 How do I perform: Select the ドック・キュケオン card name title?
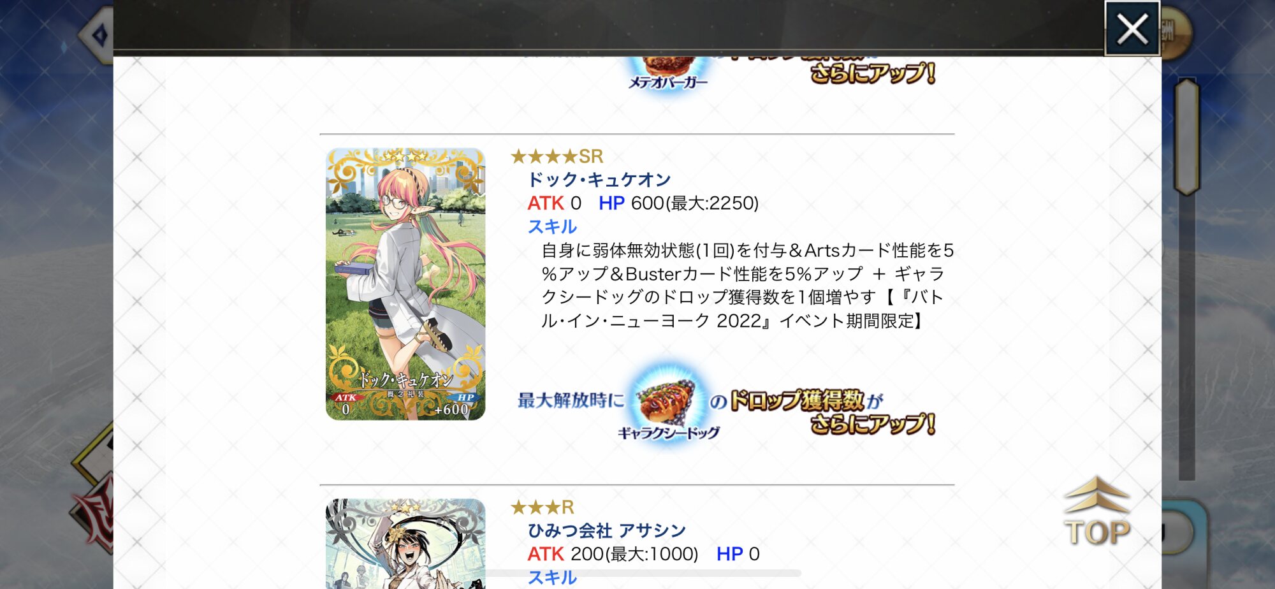(x=599, y=180)
